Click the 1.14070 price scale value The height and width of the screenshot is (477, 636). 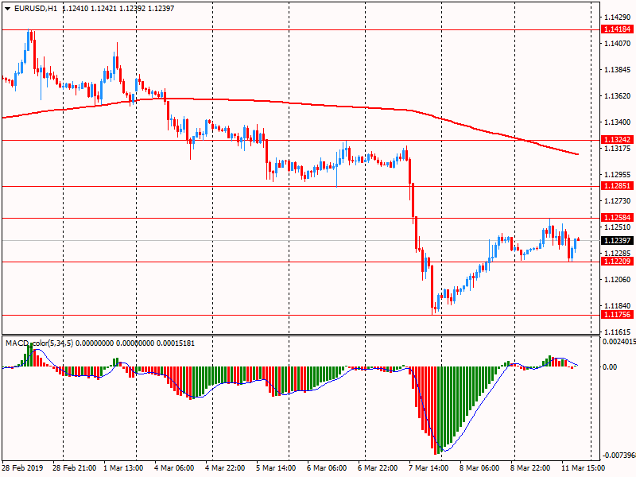(618, 44)
